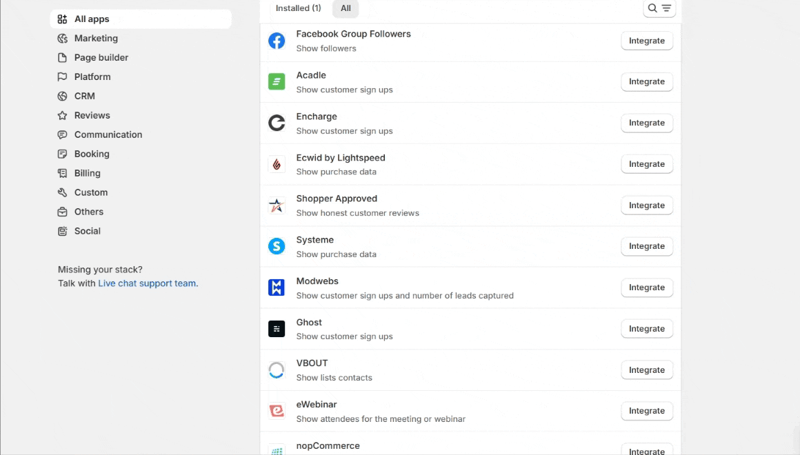The width and height of the screenshot is (800, 455).
Task: Open the Marketing category in sidebar
Action: 96,39
